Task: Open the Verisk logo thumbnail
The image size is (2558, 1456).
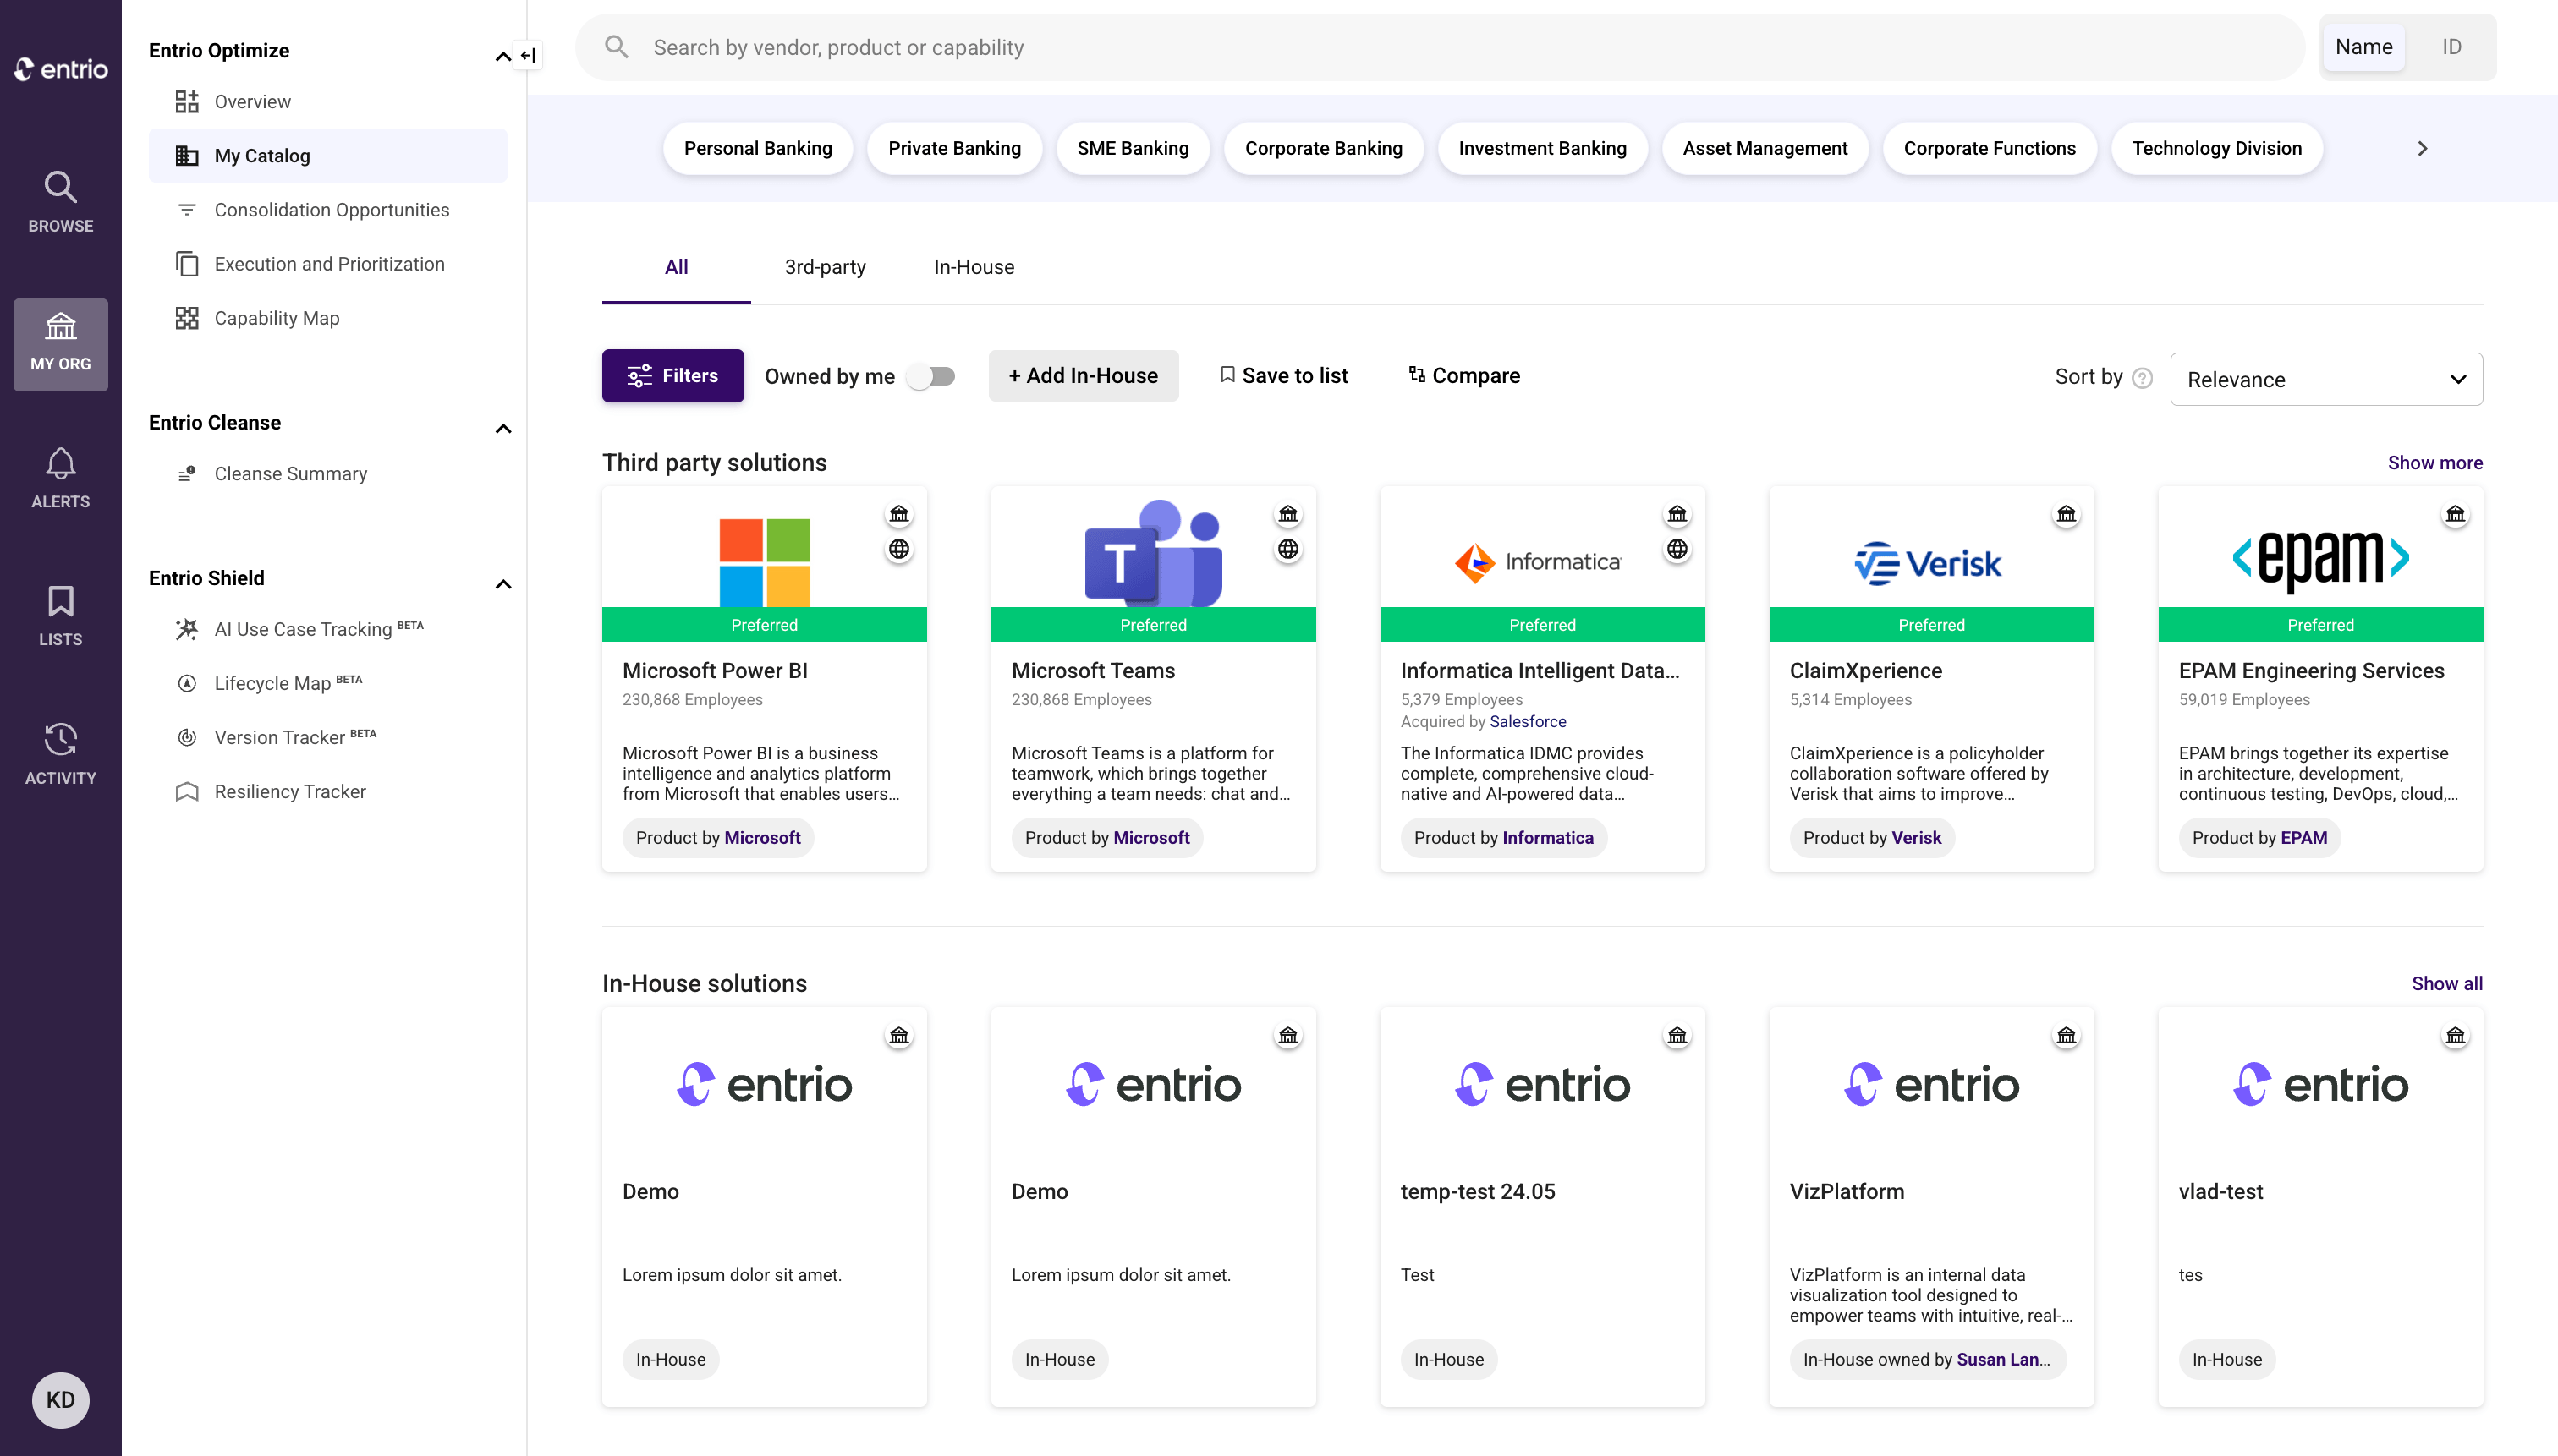Action: point(1928,563)
